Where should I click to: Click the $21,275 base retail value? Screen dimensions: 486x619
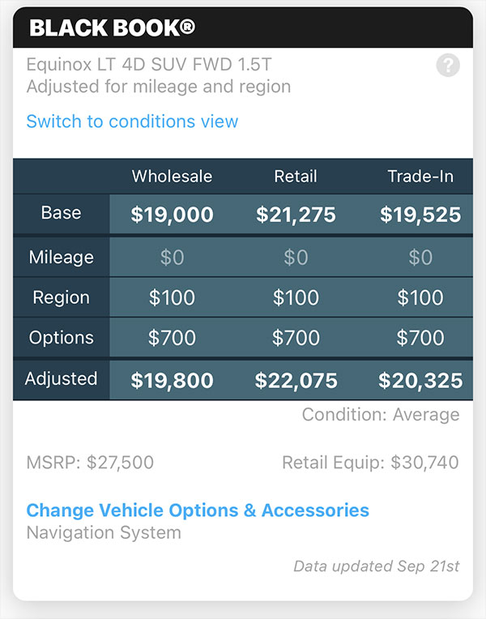click(296, 215)
